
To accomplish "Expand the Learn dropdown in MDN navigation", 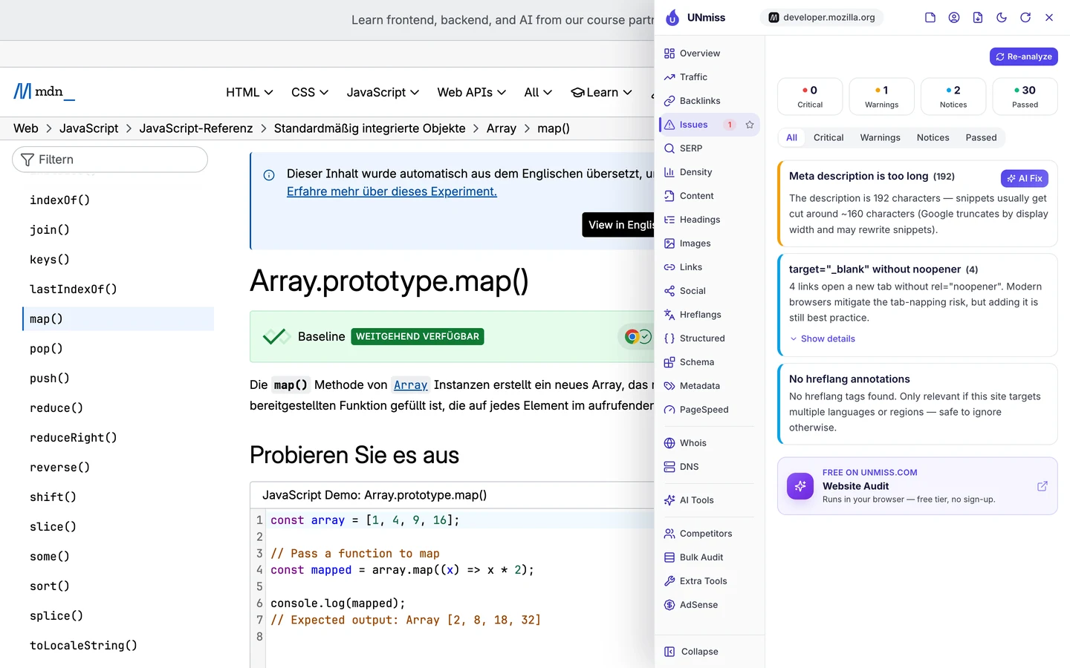I will point(601,92).
